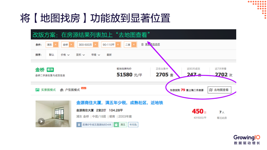This screenshot has width=267, height=150.
Task: Remove the 浦东 filter tag
Action: (x=56, y=44)
